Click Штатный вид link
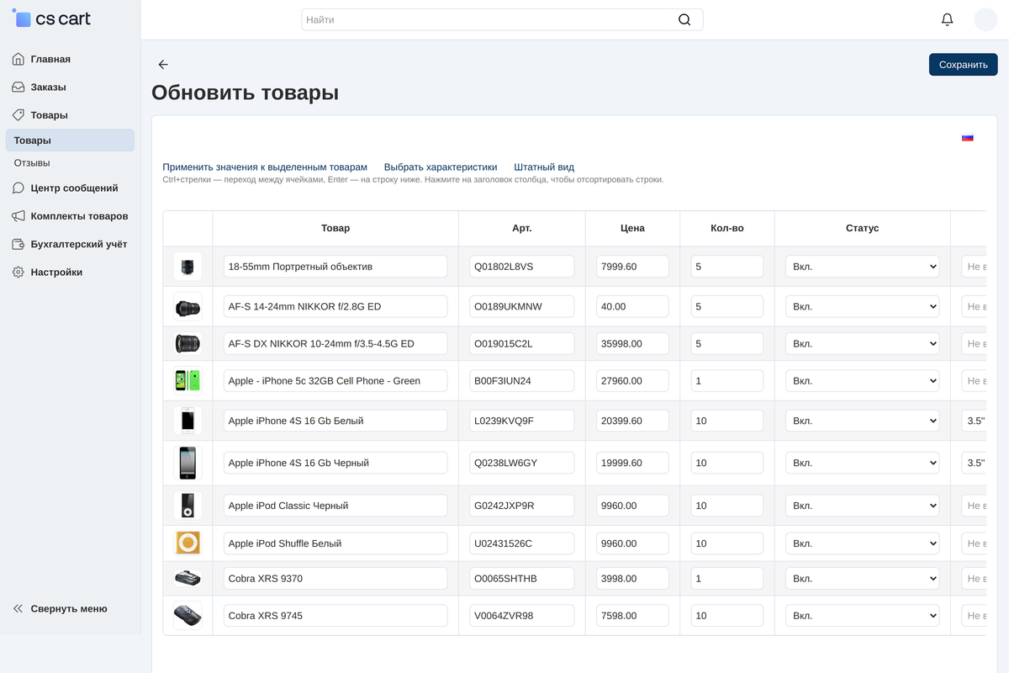The width and height of the screenshot is (1009, 673). (544, 167)
